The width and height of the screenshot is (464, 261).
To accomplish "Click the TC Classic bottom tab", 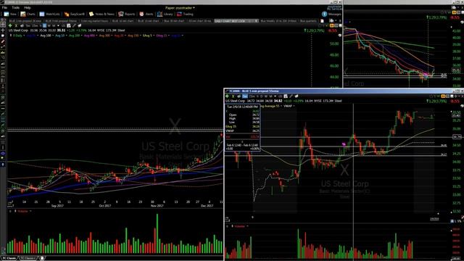I will pos(9,258).
